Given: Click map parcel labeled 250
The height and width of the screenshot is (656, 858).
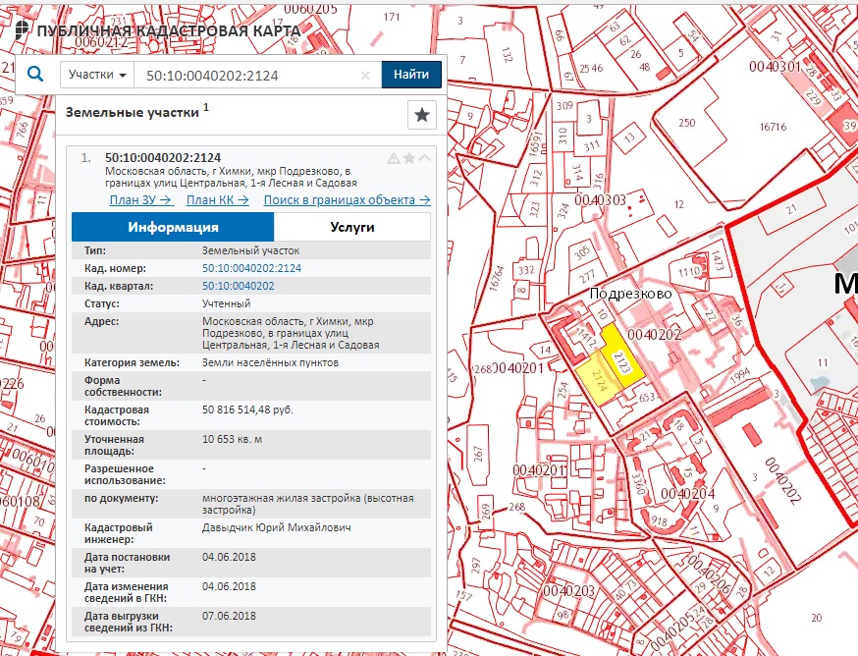Looking at the screenshot, I should pos(687,123).
